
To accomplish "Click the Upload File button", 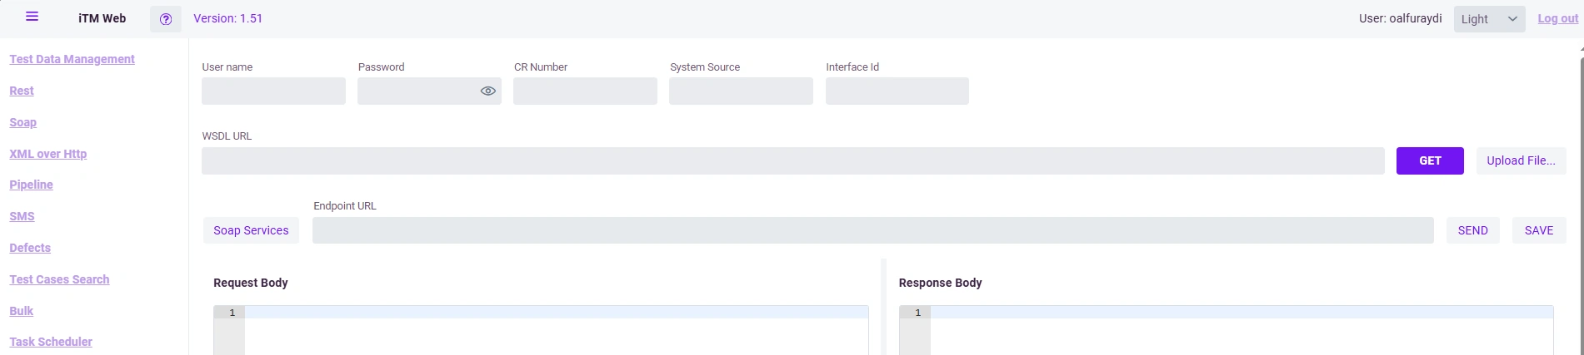I will click(x=1521, y=161).
